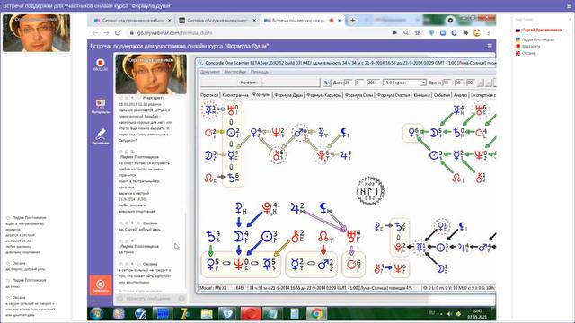The height and width of the screenshot is (323, 575).
Task: Switch to the События tab
Action: pos(441,95)
